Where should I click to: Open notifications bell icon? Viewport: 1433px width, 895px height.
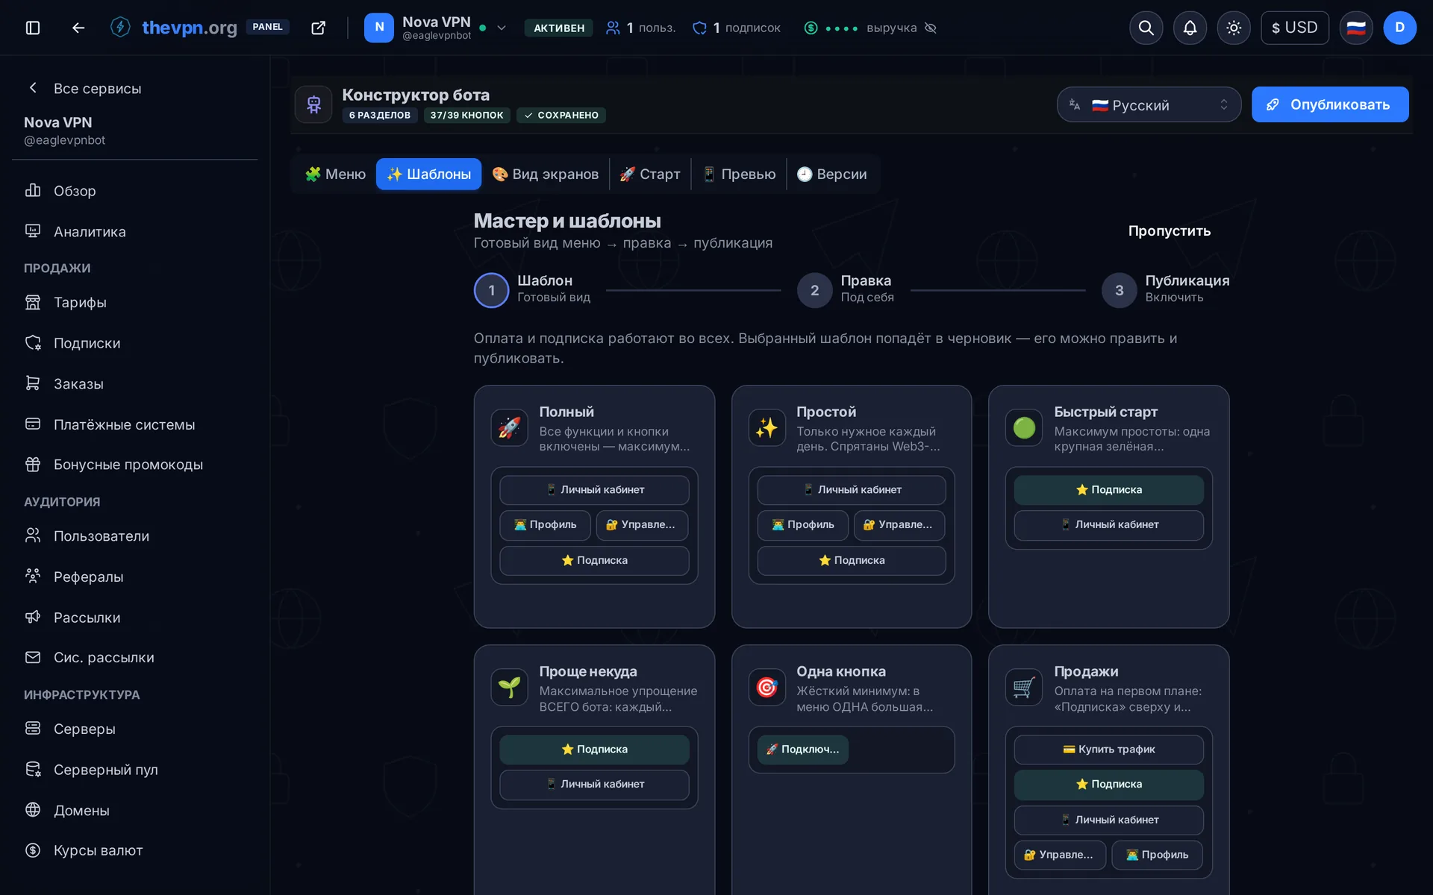point(1190,28)
